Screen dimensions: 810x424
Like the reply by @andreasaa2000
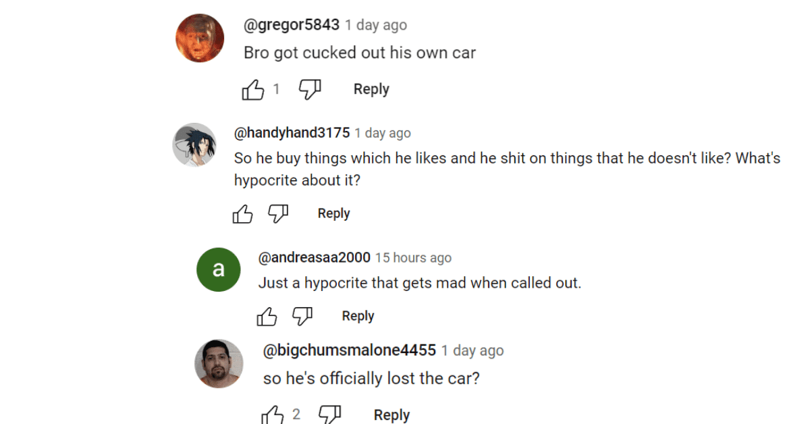tap(267, 316)
